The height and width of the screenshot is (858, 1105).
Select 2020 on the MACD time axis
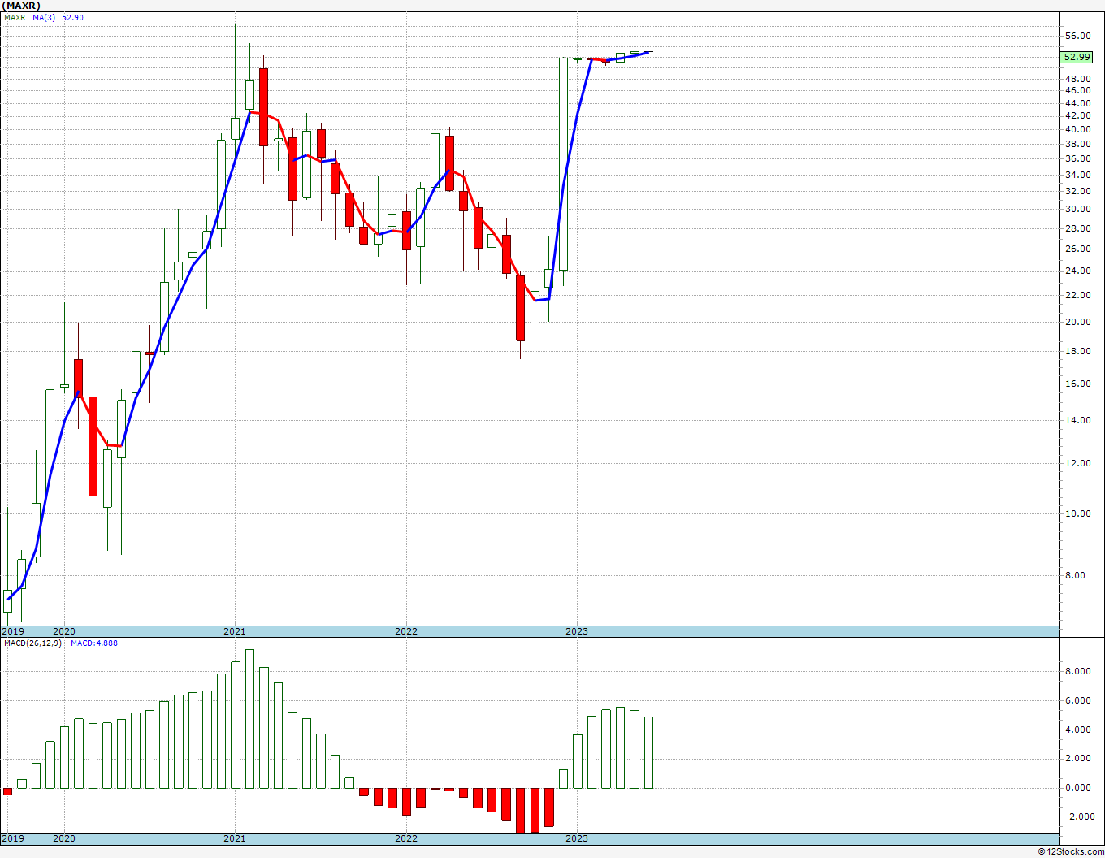coord(63,838)
